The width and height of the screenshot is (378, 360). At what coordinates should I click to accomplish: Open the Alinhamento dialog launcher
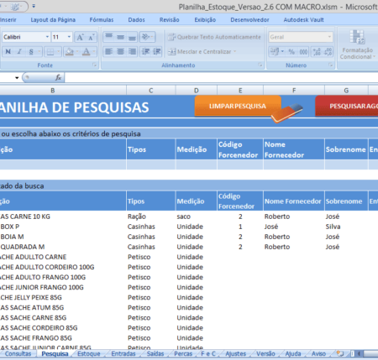tap(260, 65)
